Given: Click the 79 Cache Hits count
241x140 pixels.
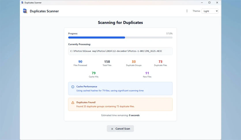Looking at the screenshot, I should coord(94,73).
